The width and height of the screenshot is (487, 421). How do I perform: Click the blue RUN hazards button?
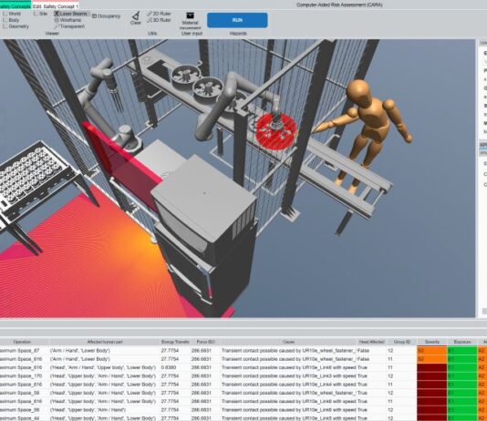237,20
